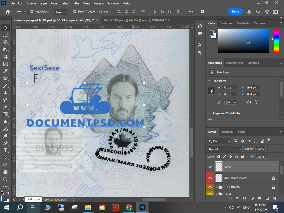Open the Filter menu
Viewport: 284px width, 213px height.
click(76, 3)
